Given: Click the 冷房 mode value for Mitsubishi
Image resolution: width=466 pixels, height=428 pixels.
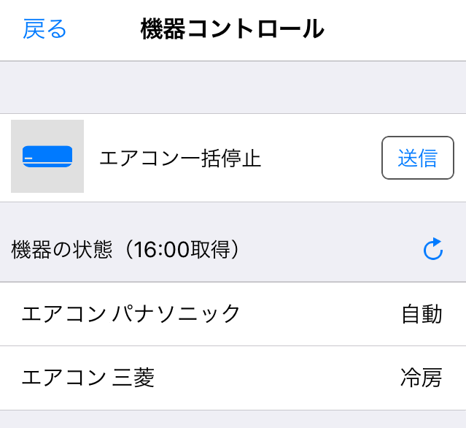Looking at the screenshot, I should click(421, 378).
